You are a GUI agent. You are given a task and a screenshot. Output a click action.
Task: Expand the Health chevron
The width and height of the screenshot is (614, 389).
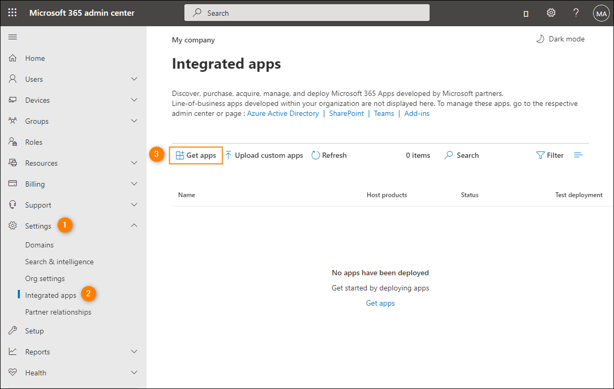point(134,372)
